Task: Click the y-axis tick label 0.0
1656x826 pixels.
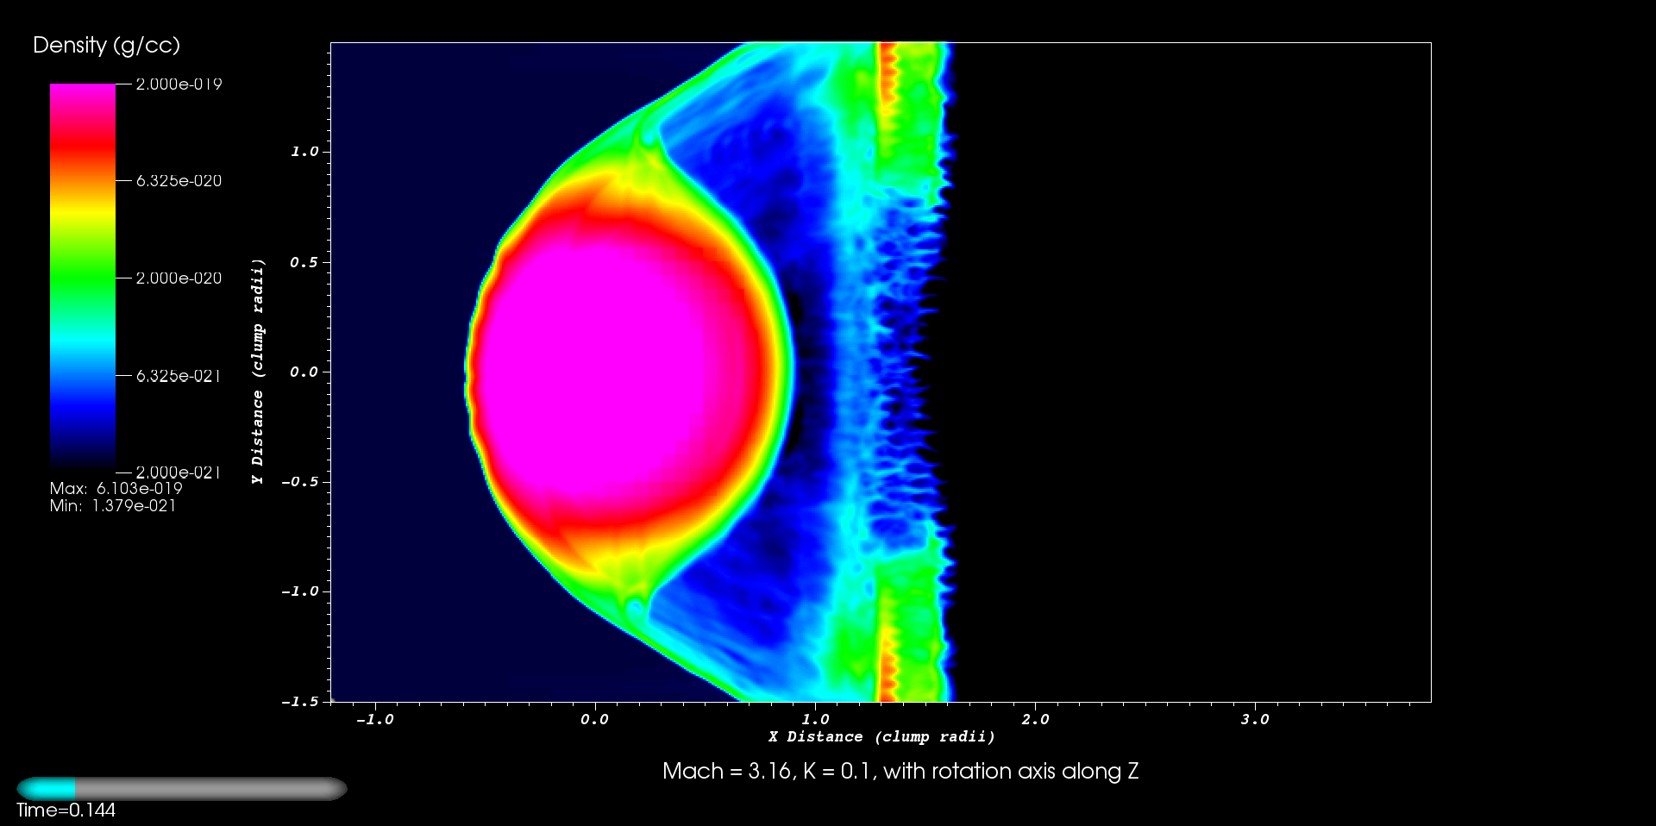Action: click(x=304, y=372)
